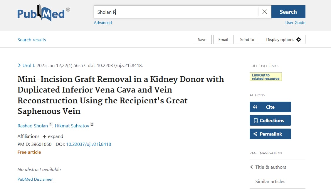Open author Rashad Sholan's link

coord(33,126)
